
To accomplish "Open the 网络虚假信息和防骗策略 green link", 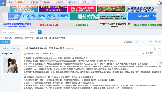I will click(148, 25).
